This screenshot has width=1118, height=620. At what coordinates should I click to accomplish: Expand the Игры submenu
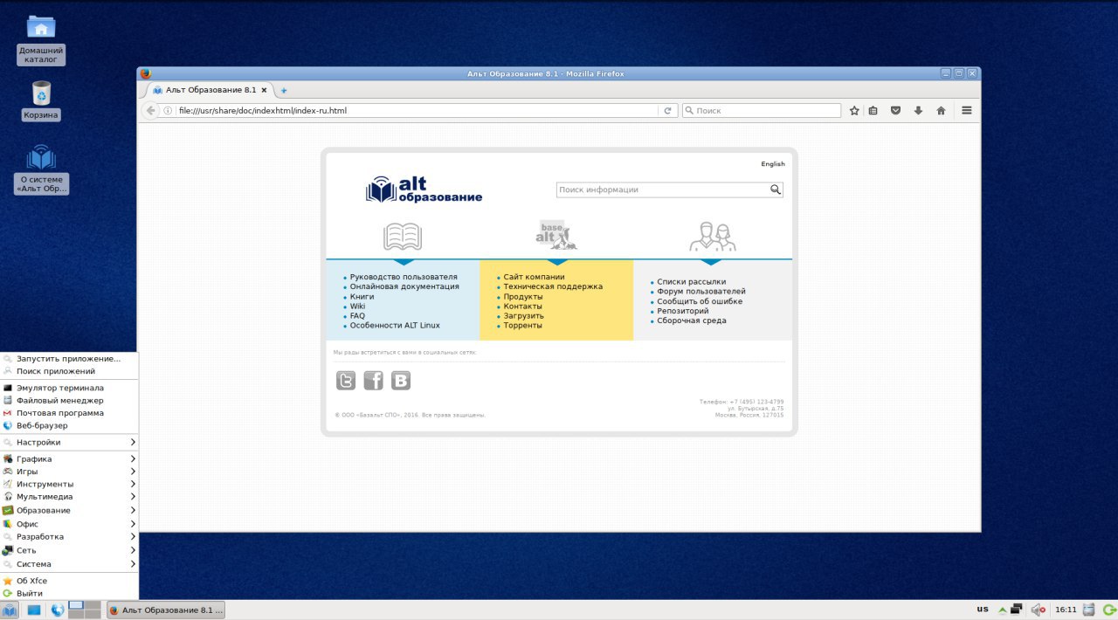click(x=69, y=472)
